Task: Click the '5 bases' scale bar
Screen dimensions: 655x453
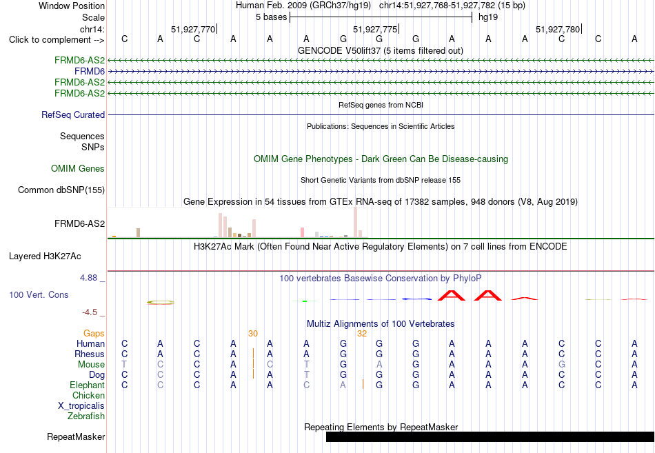Action: click(381, 17)
